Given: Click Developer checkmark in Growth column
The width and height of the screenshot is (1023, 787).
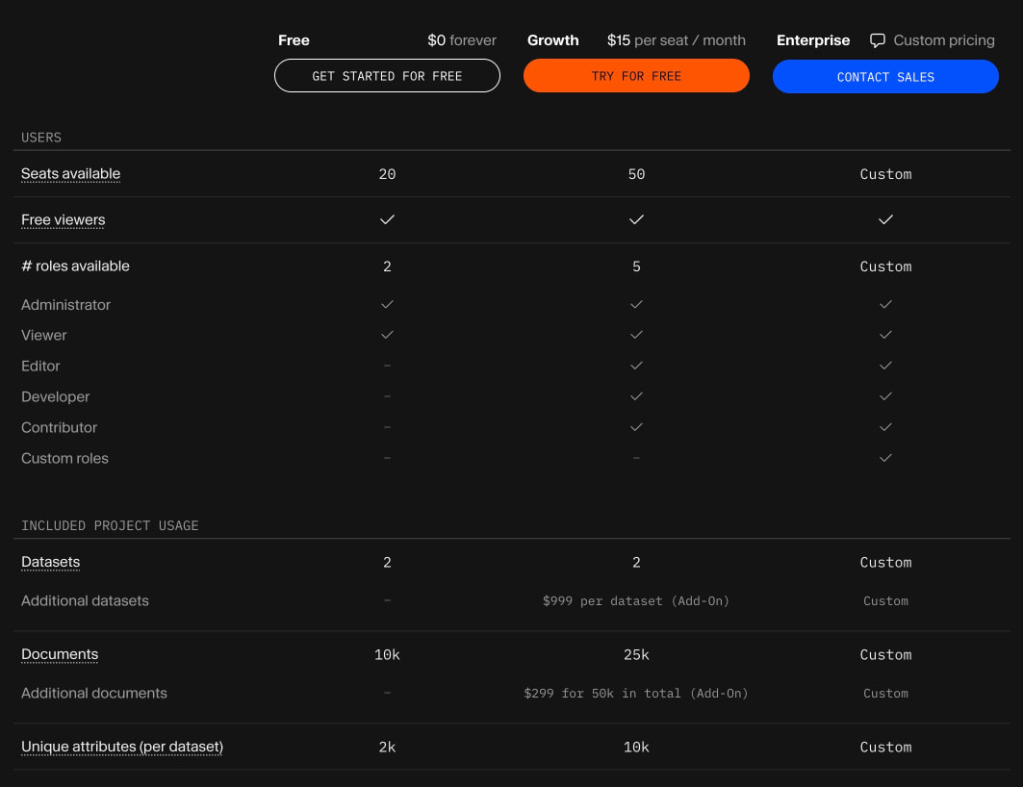Looking at the screenshot, I should click(x=636, y=396).
